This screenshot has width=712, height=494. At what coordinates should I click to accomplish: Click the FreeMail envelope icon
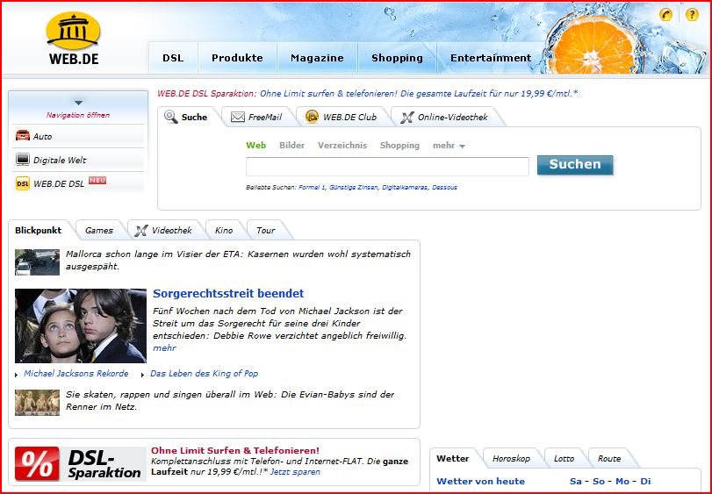tap(238, 117)
